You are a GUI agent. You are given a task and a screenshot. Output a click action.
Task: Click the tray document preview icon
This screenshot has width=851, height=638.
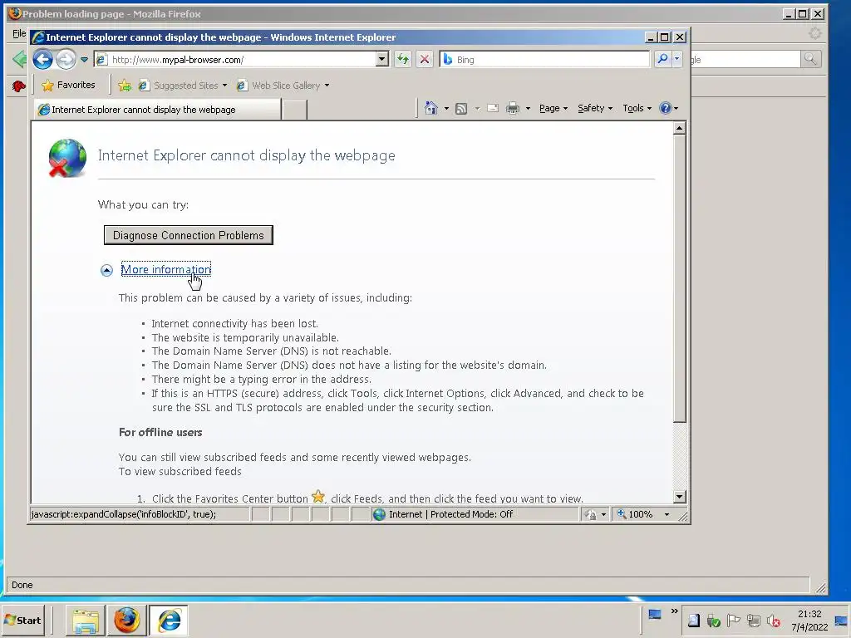click(694, 621)
